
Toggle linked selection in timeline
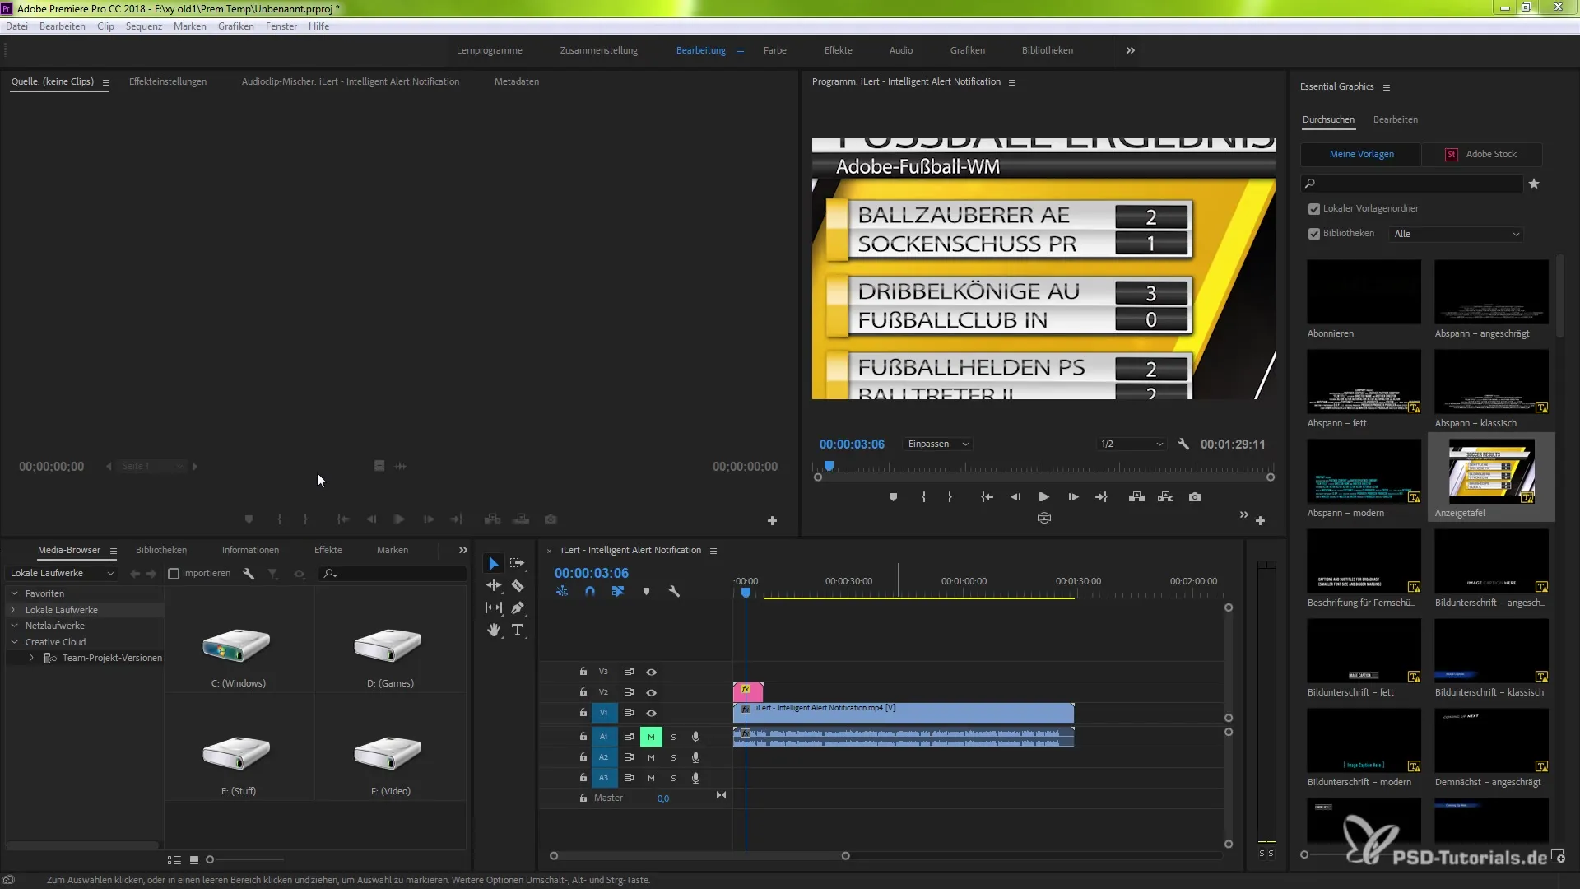618,591
